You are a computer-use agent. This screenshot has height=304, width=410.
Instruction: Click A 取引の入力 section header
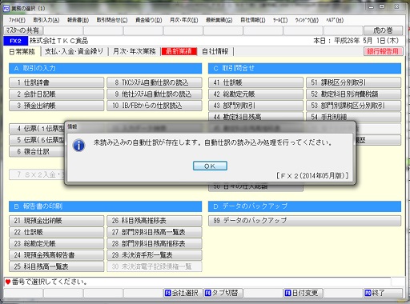point(105,68)
